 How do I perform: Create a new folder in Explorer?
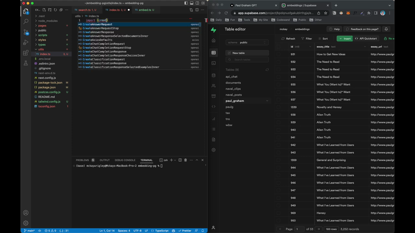(x=50, y=10)
